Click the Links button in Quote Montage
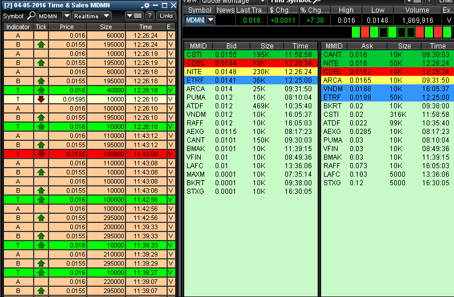The height and width of the screenshot is (297, 454). 444,2
